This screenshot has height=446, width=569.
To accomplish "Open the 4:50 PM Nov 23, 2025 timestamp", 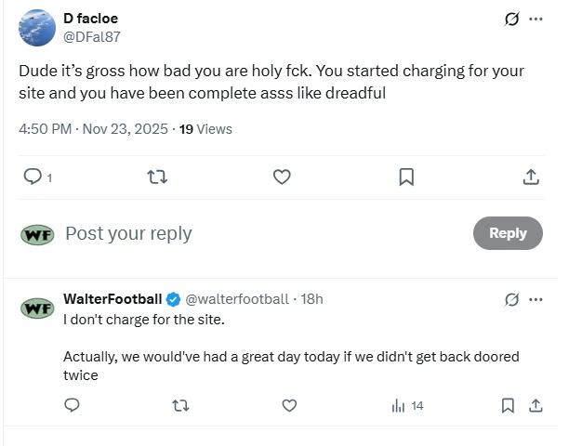I will point(93,129).
